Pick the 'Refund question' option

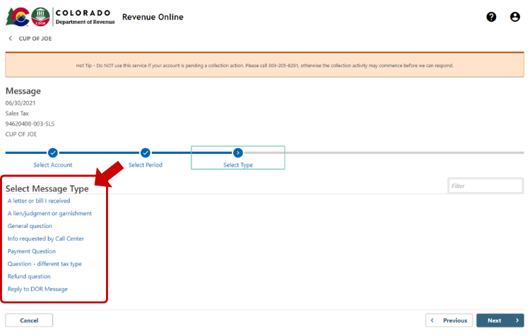point(29,277)
